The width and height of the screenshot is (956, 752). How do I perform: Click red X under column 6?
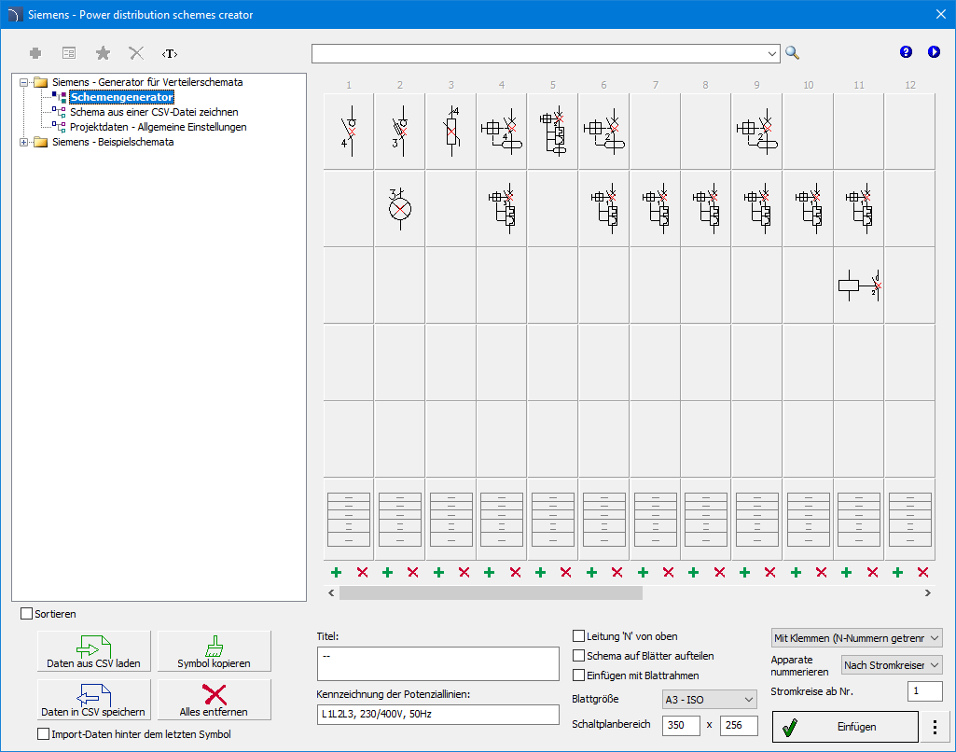point(617,572)
